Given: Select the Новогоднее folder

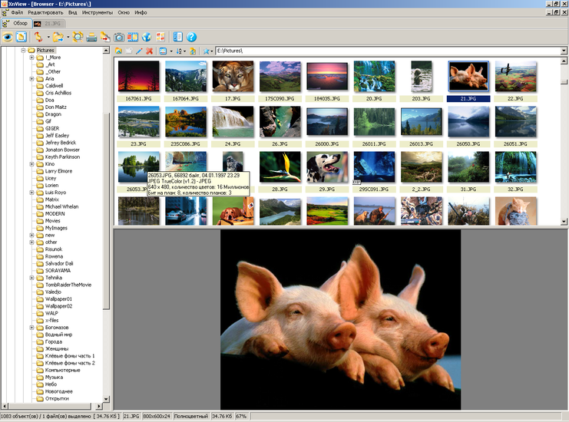Looking at the screenshot, I should tap(59, 391).
